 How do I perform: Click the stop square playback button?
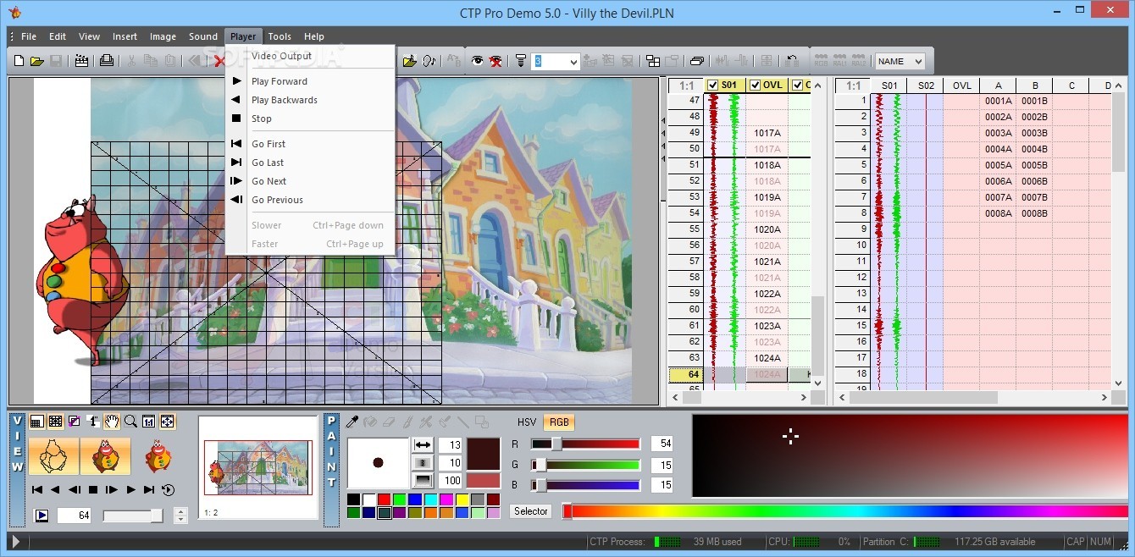(93, 489)
